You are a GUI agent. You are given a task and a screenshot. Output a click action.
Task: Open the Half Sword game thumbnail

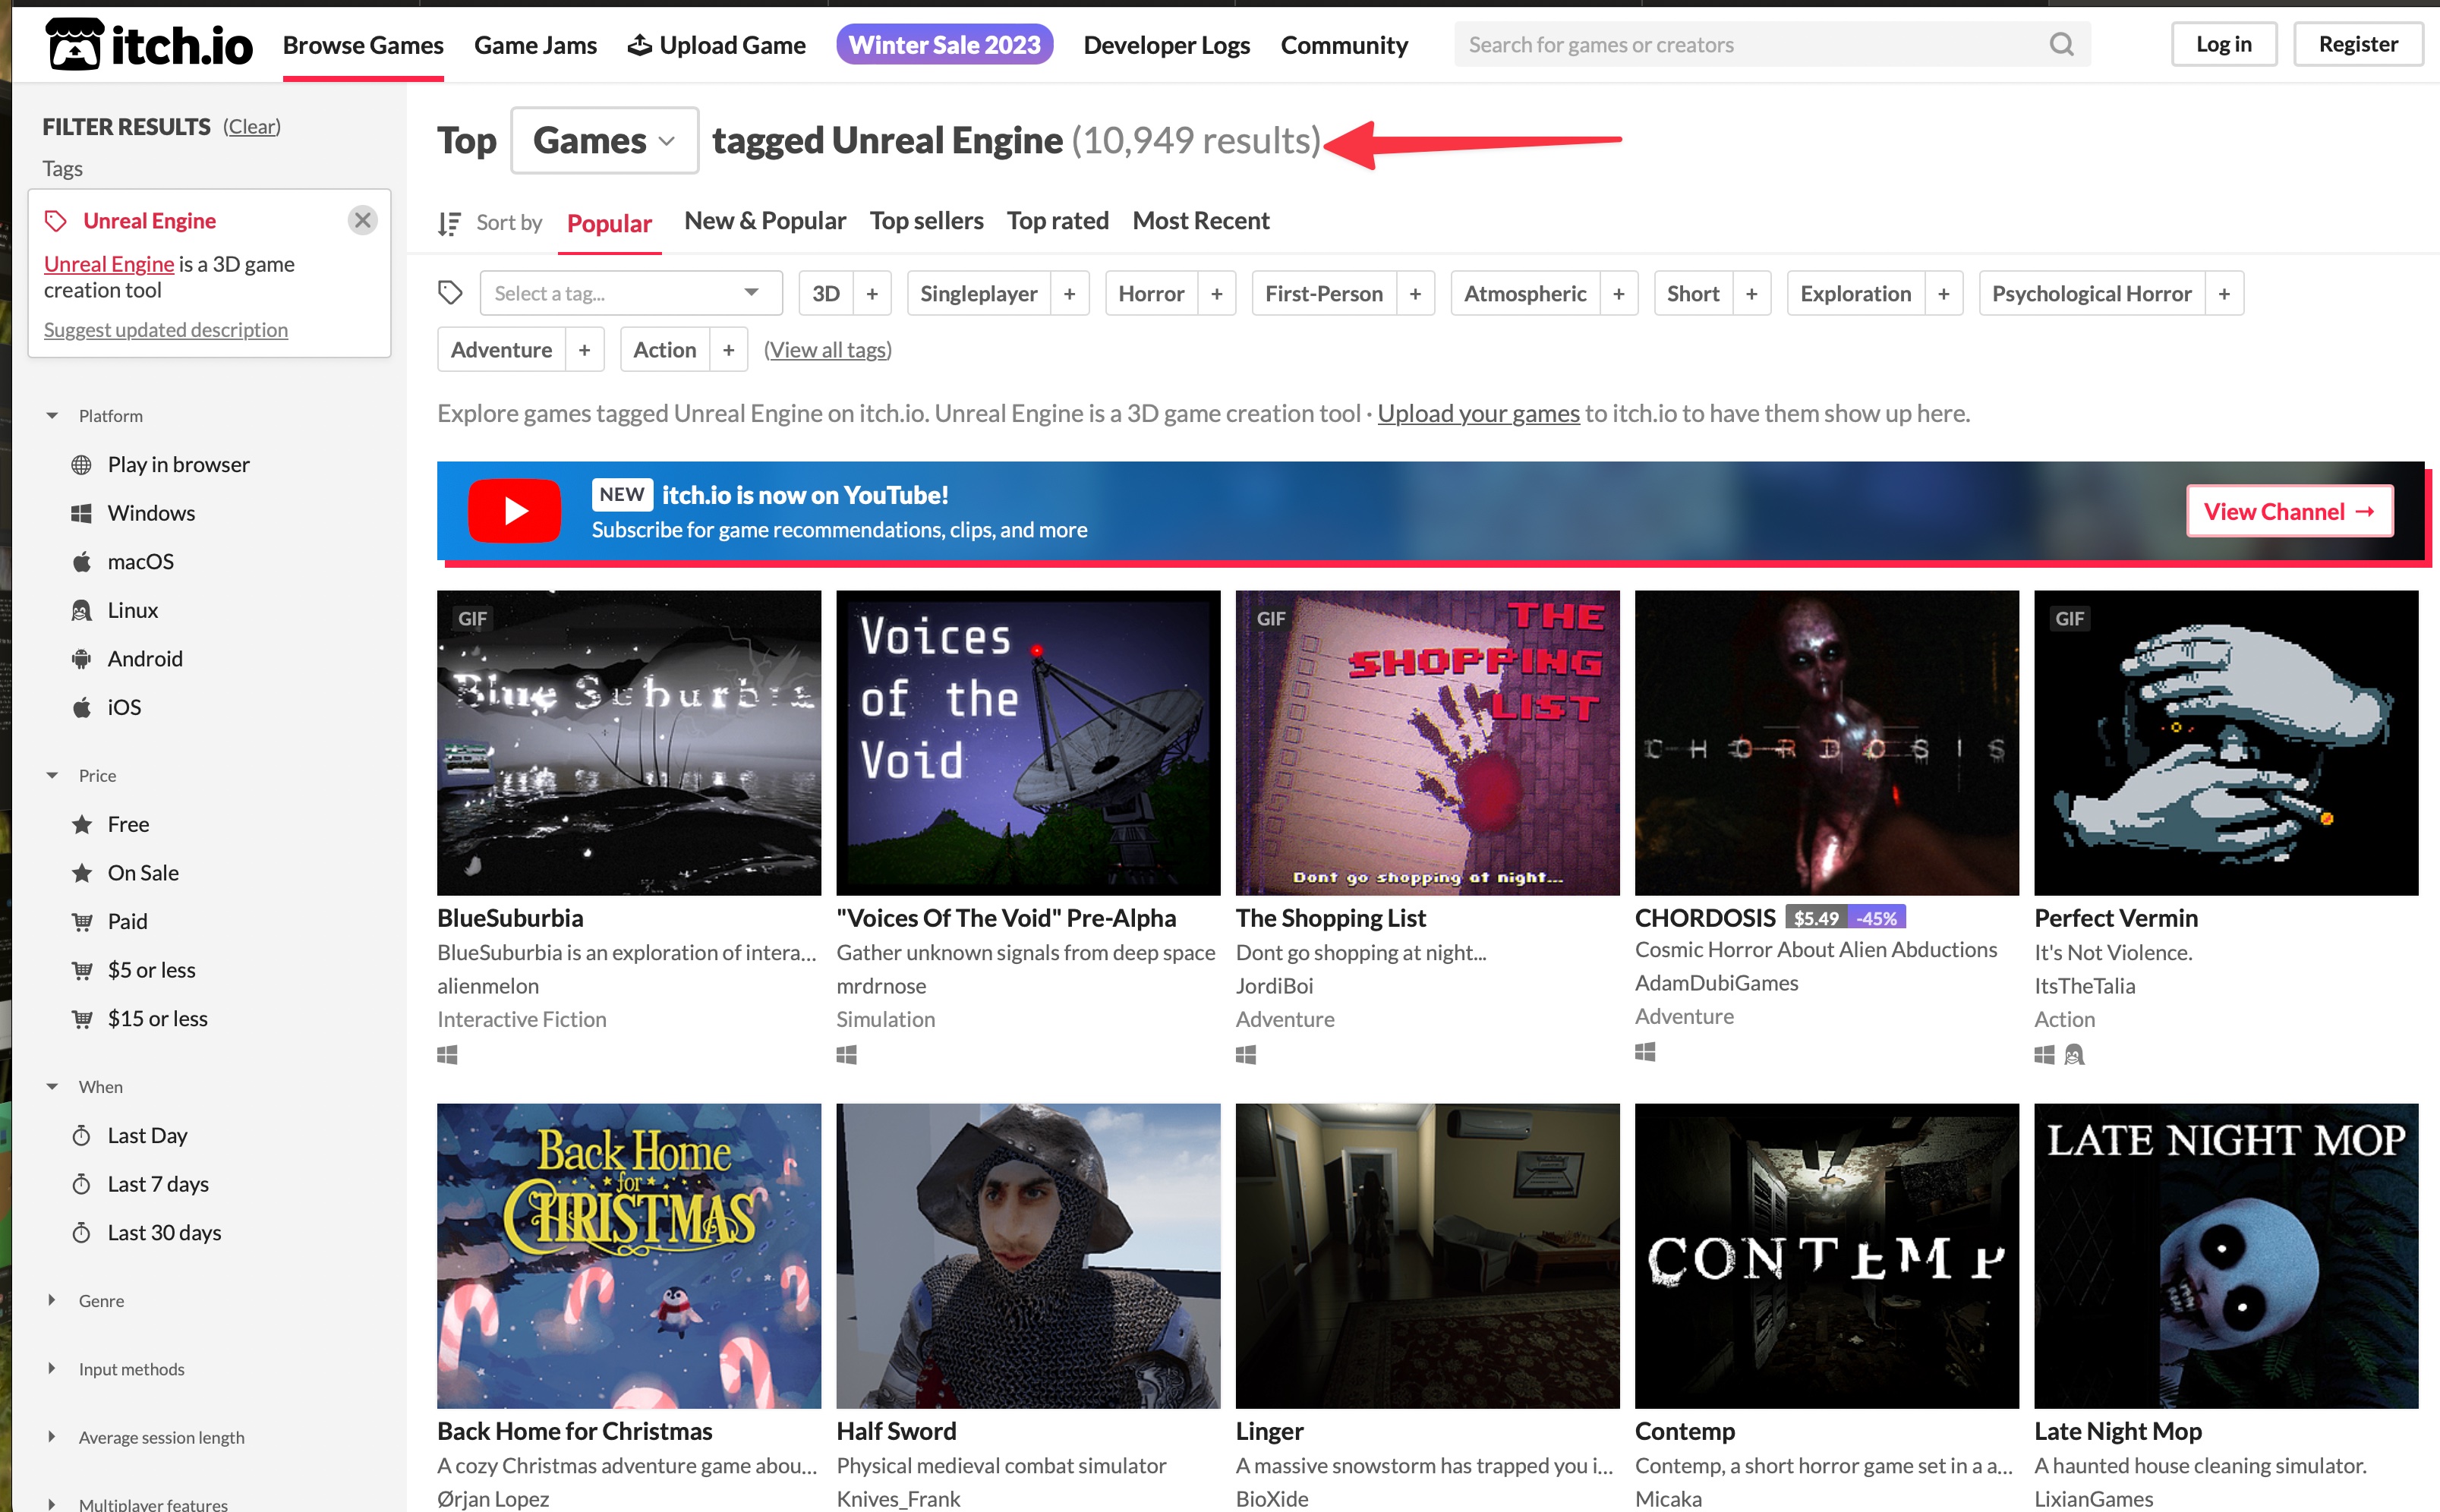point(1027,1255)
